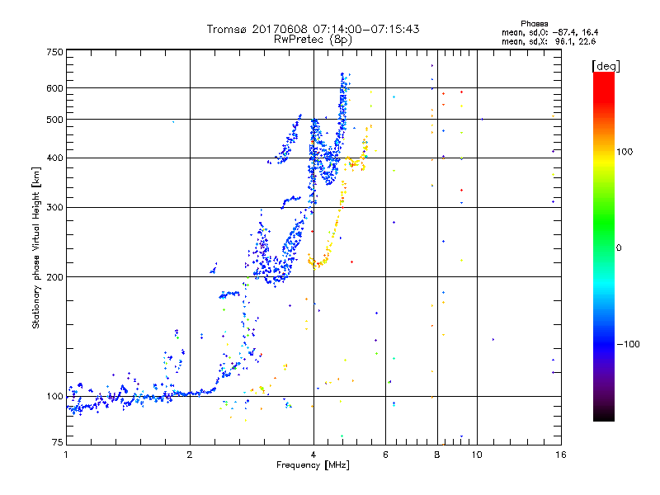Click the y-axis tick label '100'

[54, 397]
